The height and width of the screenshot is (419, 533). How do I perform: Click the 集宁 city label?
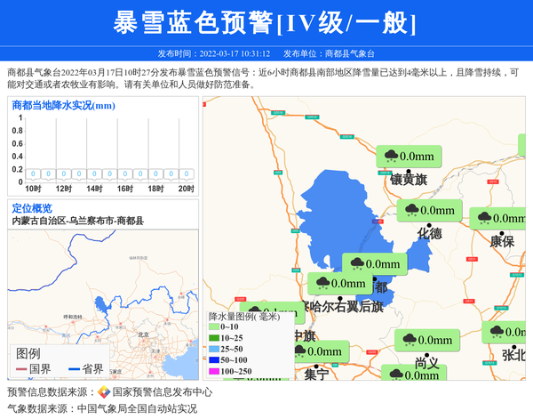tap(316, 375)
